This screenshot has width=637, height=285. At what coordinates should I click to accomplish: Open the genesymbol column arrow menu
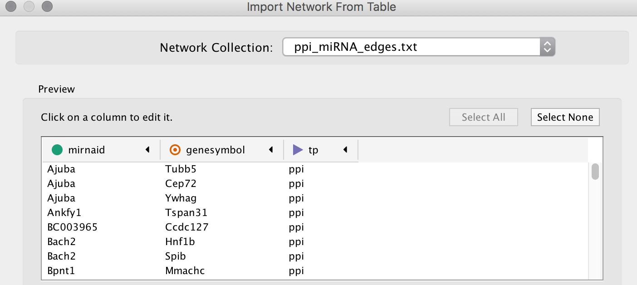tap(271, 150)
